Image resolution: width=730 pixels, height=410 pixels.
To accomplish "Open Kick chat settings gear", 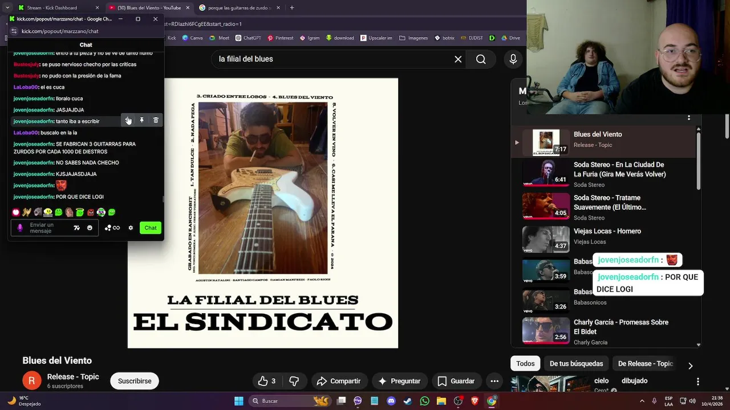I will click(x=131, y=228).
